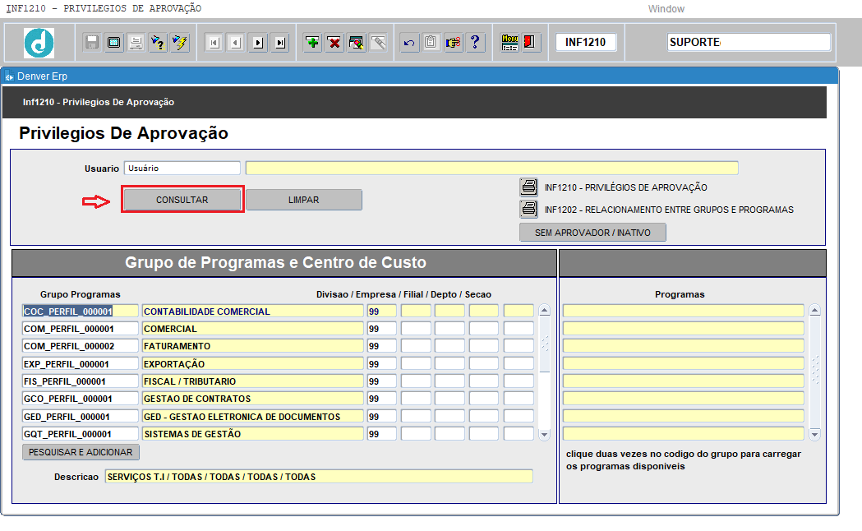Select COM_PERFIL_000002 group code
This screenshot has height=531, width=862.
point(81,346)
